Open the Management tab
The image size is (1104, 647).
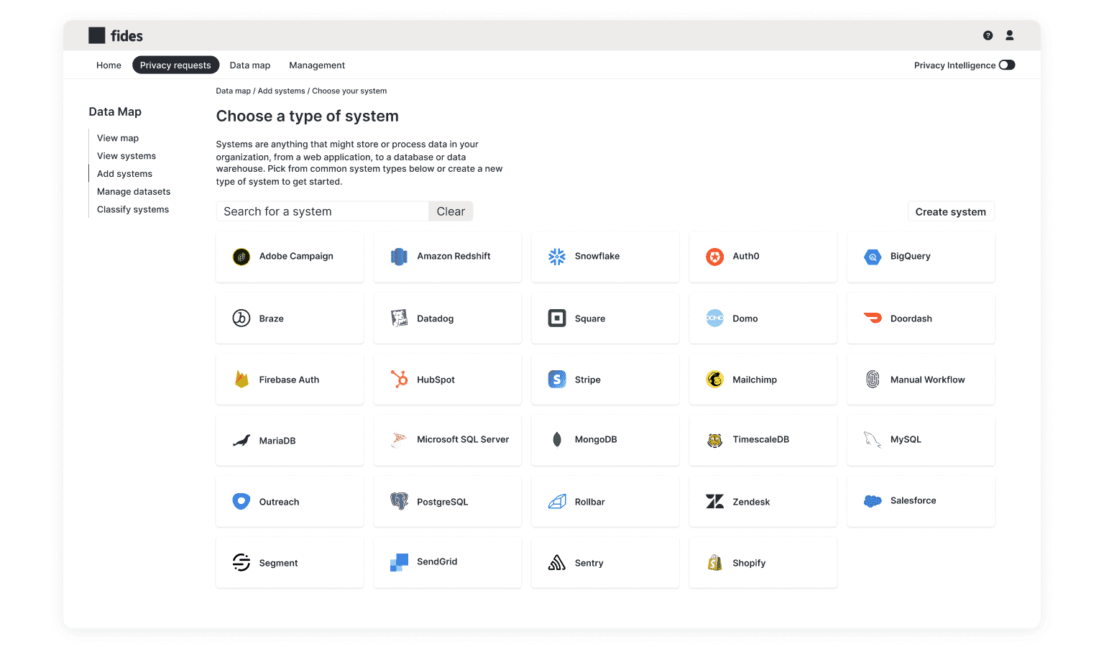(317, 65)
